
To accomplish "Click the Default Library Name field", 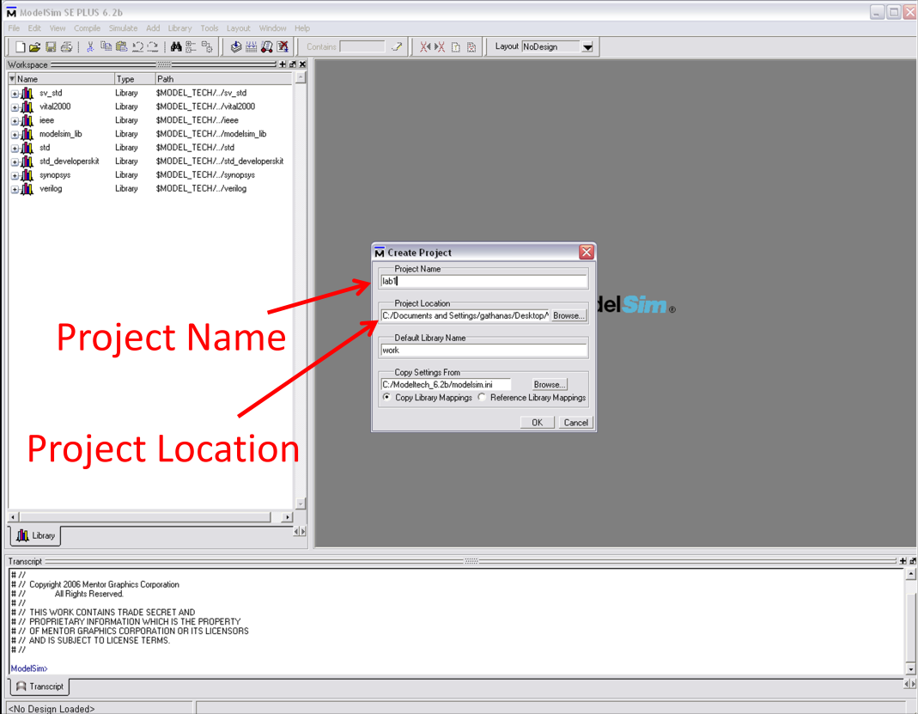I will point(483,351).
